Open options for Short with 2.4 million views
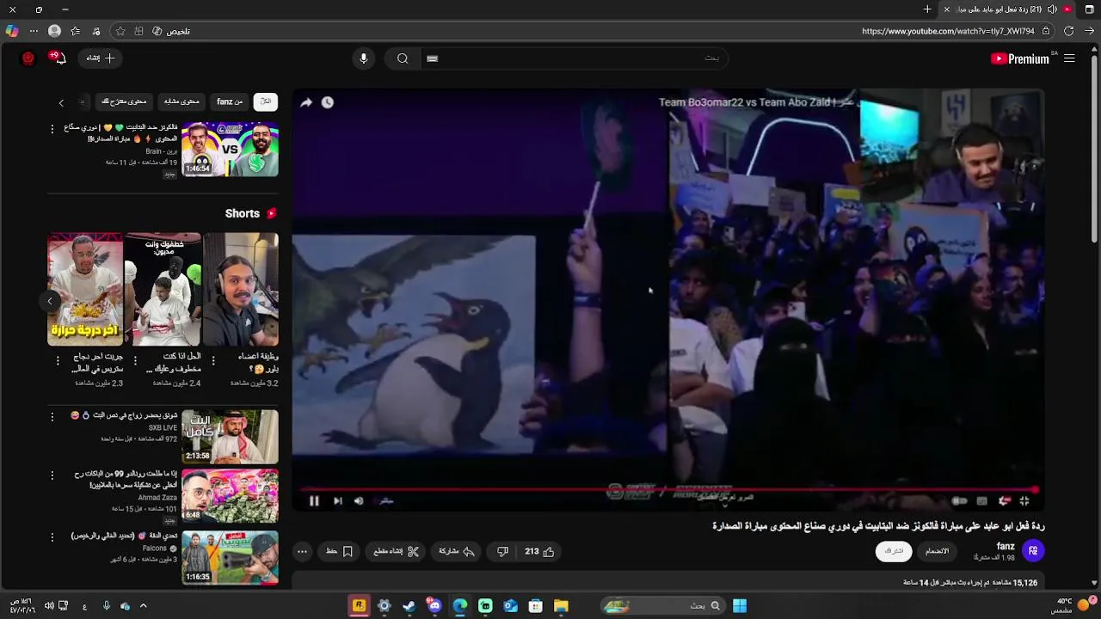Image resolution: width=1101 pixels, height=619 pixels. tap(135, 362)
